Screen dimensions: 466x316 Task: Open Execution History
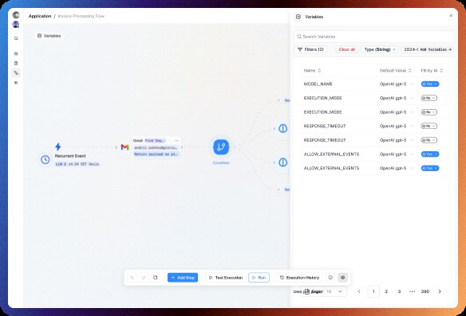(x=299, y=278)
